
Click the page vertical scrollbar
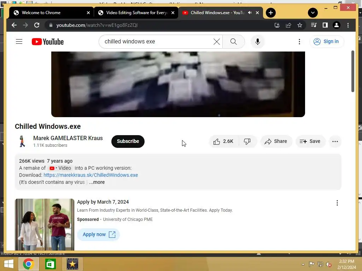pos(353,71)
